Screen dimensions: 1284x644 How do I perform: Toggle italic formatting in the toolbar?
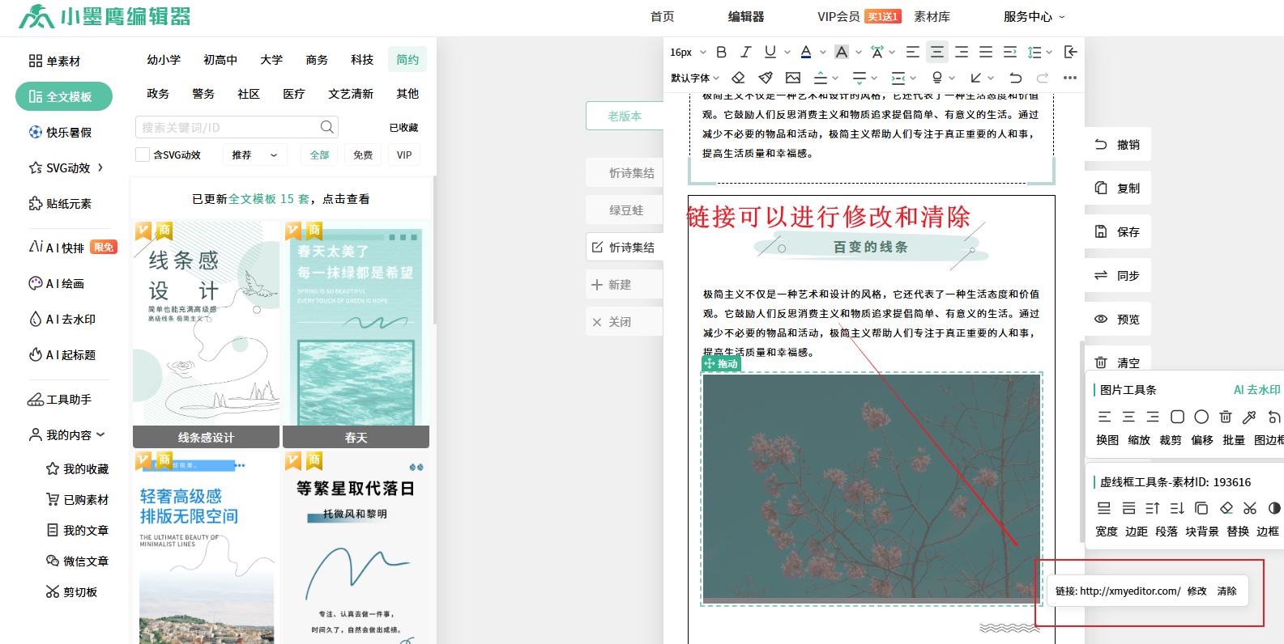coord(746,52)
